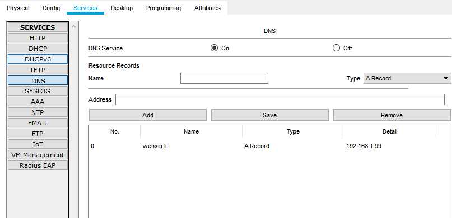
Task: Click the A Record cell in table
Action: [x=257, y=146]
